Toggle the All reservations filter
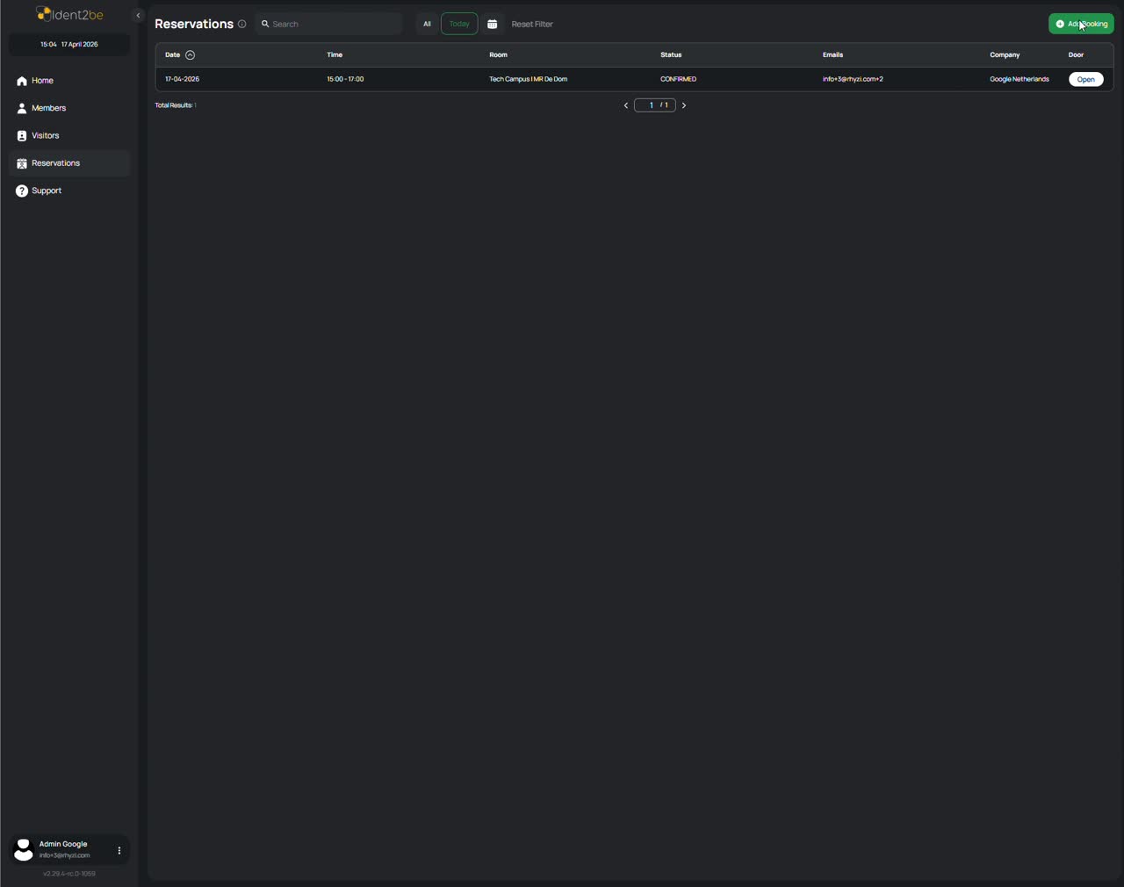This screenshot has width=1124, height=887. [427, 25]
